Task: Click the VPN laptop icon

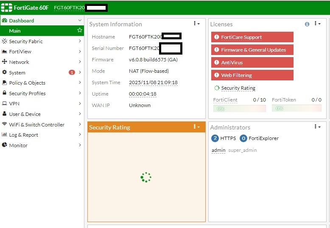Action: coord(4,103)
